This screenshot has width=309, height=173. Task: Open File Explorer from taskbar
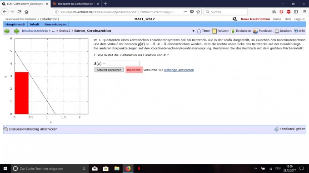[x=117, y=168]
